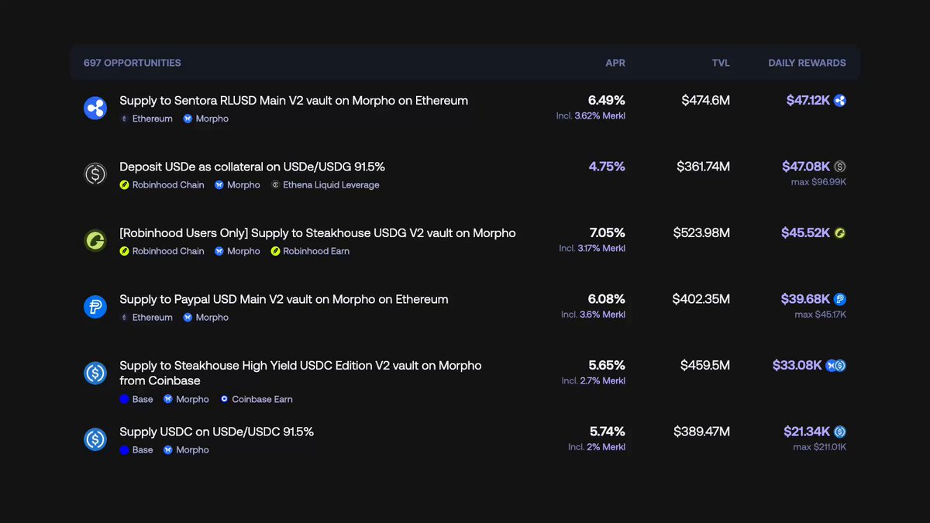Click the RLUSD token icon for Sentora vault
This screenshot has width=930, height=523.
[95, 108]
